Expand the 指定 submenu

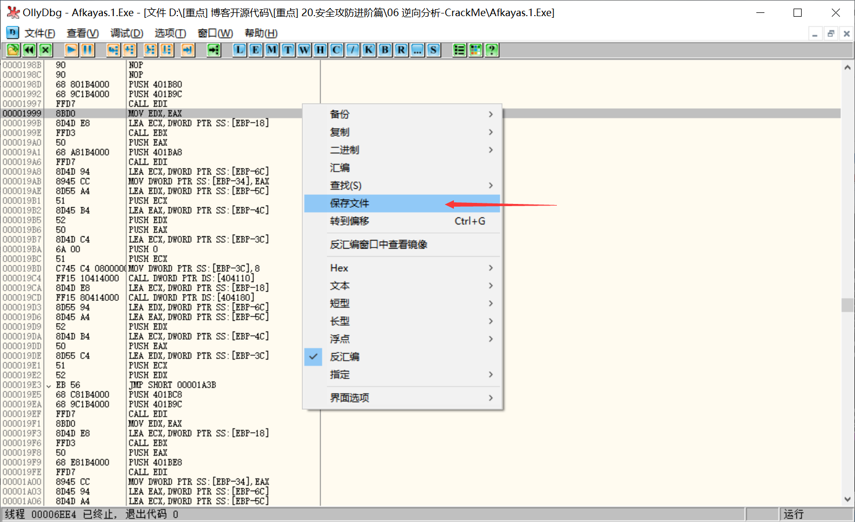point(402,375)
